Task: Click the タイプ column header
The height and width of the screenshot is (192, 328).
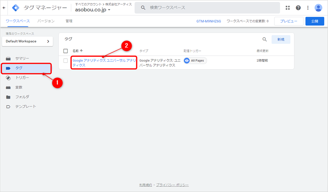Action: 144,51
